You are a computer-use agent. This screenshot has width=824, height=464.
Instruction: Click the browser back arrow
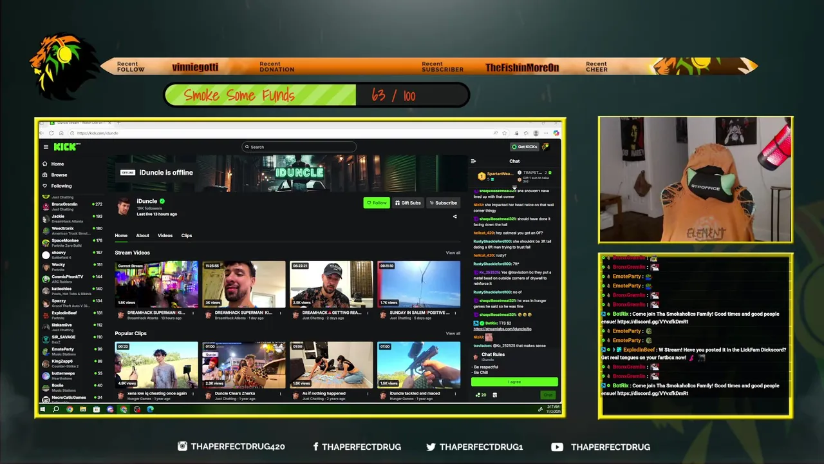click(42, 133)
